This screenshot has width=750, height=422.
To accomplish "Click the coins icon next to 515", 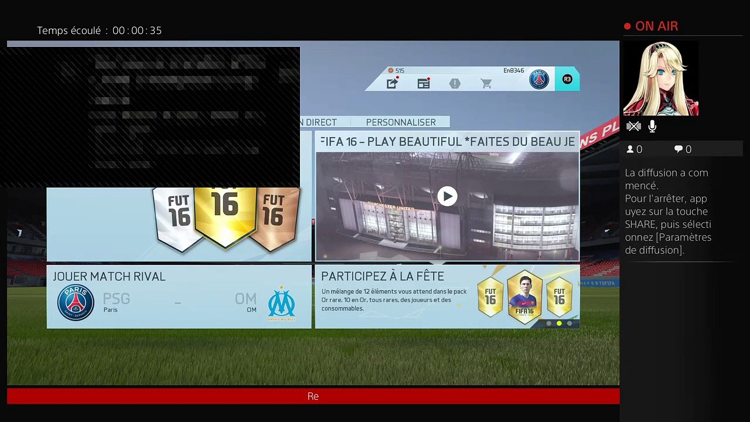I will [391, 71].
